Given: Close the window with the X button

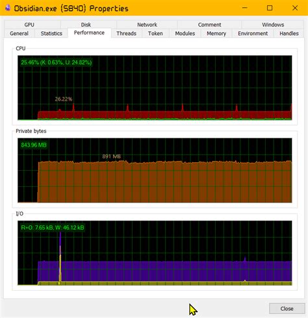Looking at the screenshot, I should 295,8.
